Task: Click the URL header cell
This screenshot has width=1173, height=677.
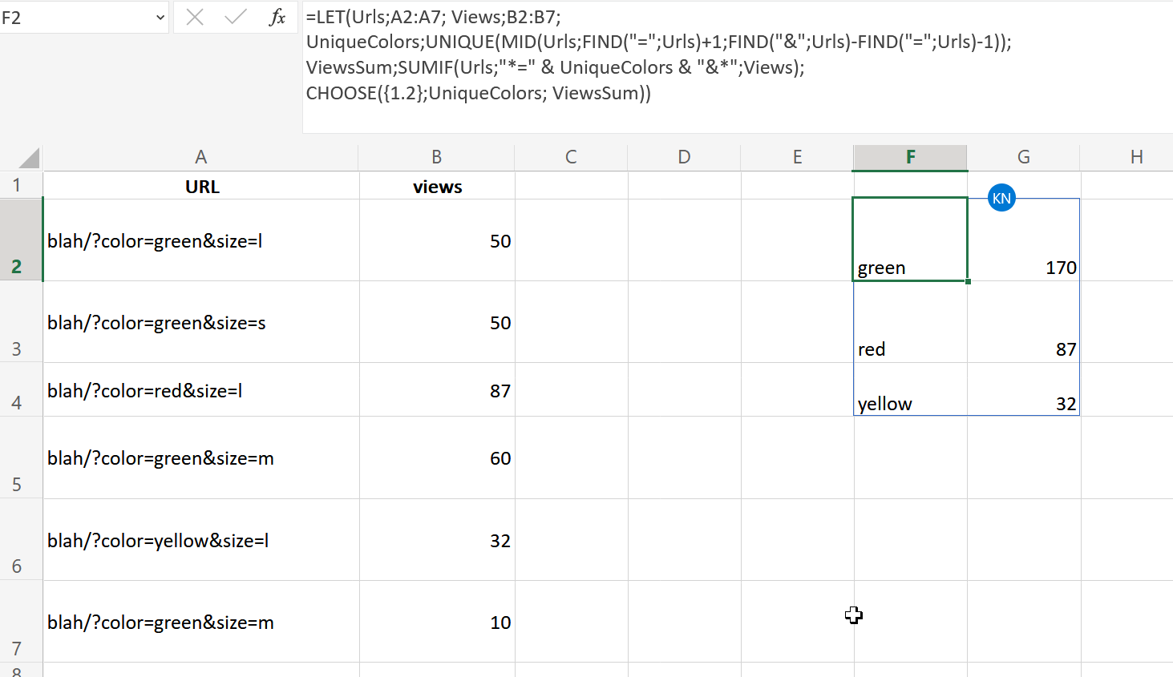Action: point(201,186)
